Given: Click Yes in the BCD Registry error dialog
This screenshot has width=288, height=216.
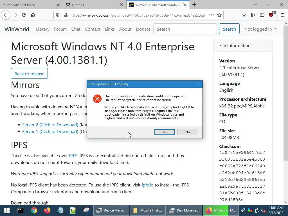Looking at the screenshot, I should 165,132.
